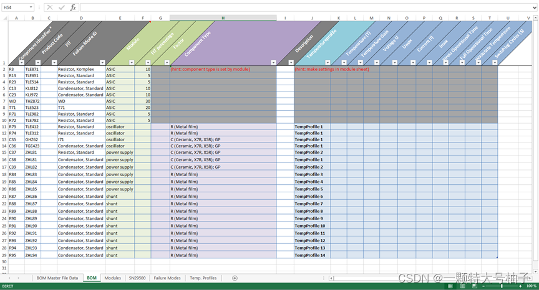Open Component Type filter in column H
This screenshot has height=290, width=539.
click(273, 62)
